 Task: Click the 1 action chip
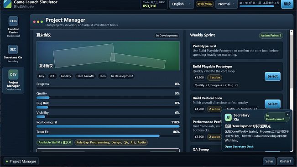pyautogui.click(x=214, y=78)
